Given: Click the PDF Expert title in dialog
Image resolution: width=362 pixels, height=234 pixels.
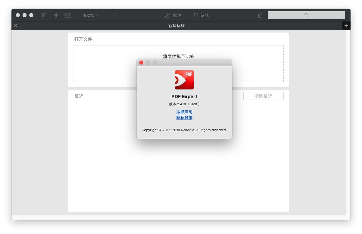Looking at the screenshot, I should (x=184, y=97).
